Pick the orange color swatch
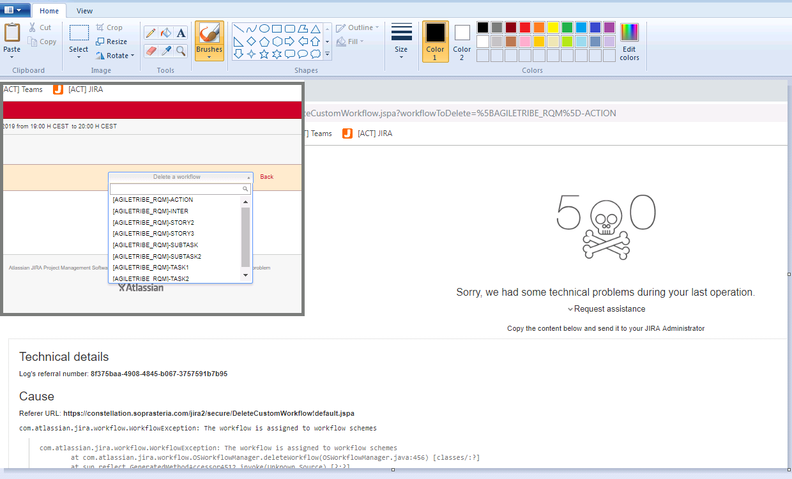 (x=539, y=27)
